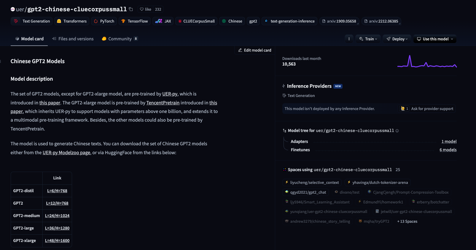Image resolution: width=476 pixels, height=250 pixels.
Task: Click the model tree info icon
Action: (397, 131)
